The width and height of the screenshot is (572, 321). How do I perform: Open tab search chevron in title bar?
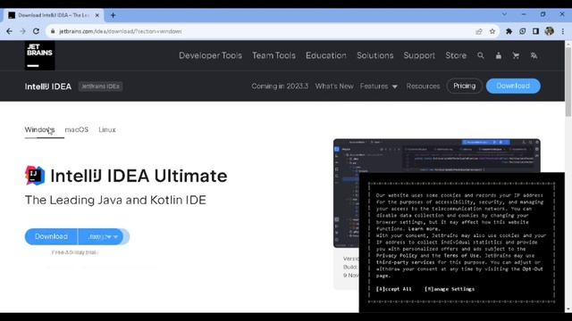(504, 14)
